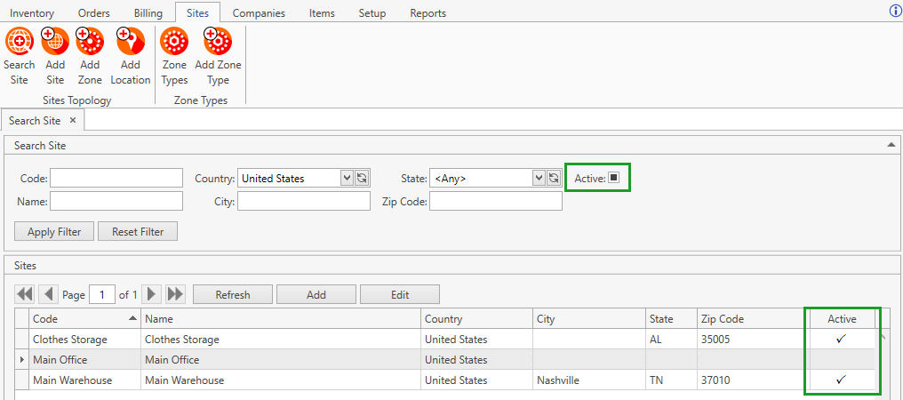Switch to the Items tab

tap(322, 12)
